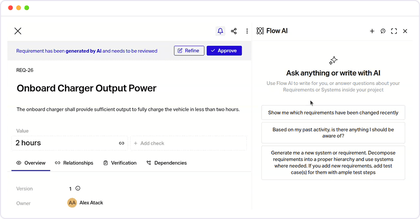
Task: Click the link icon beside 2 hours value
Action: [x=121, y=143]
